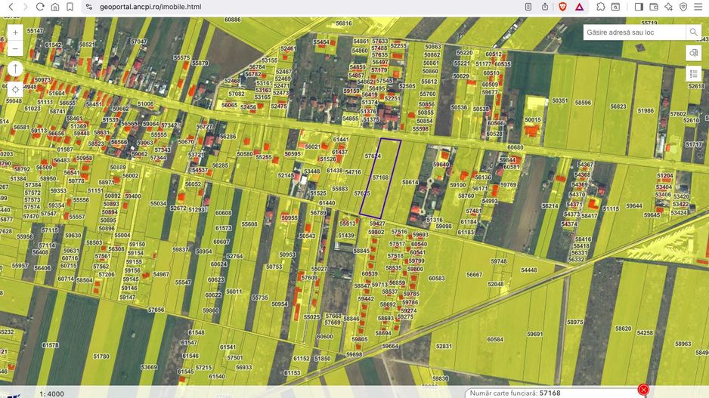Select parcel labeled 51115
The height and width of the screenshot is (398, 709).
click(611, 208)
